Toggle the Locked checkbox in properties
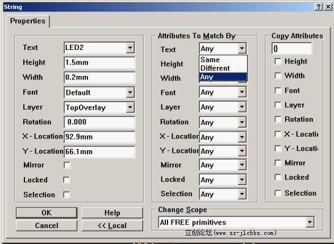The image size is (334, 244). [66, 180]
